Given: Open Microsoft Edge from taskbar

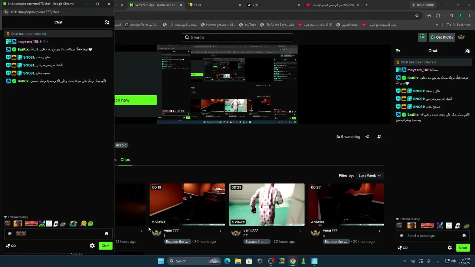Looking at the screenshot, I should 227,261.
